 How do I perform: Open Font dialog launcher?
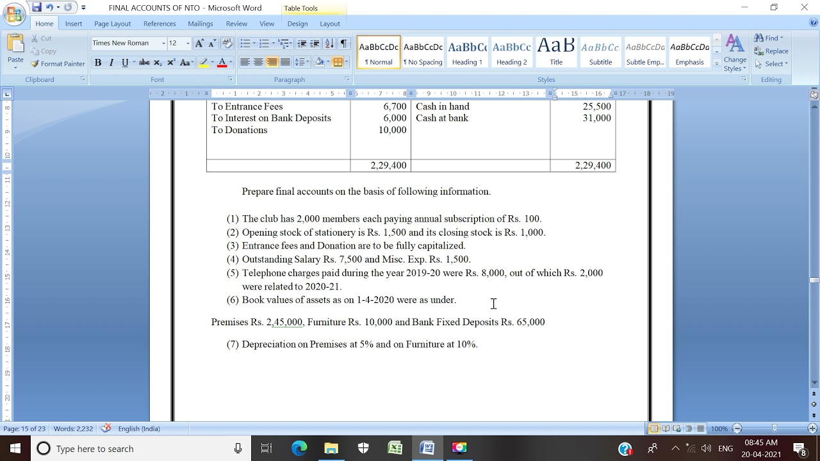coord(230,79)
